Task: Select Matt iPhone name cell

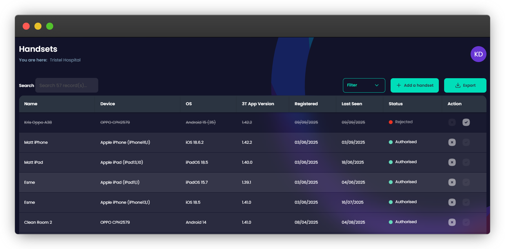Action: tap(36, 142)
